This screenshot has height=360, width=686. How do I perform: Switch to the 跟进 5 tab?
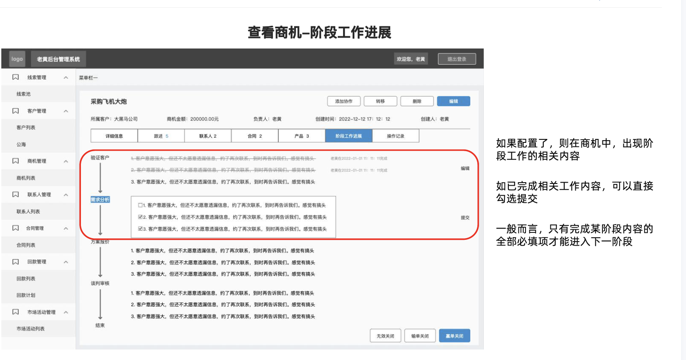pos(161,136)
